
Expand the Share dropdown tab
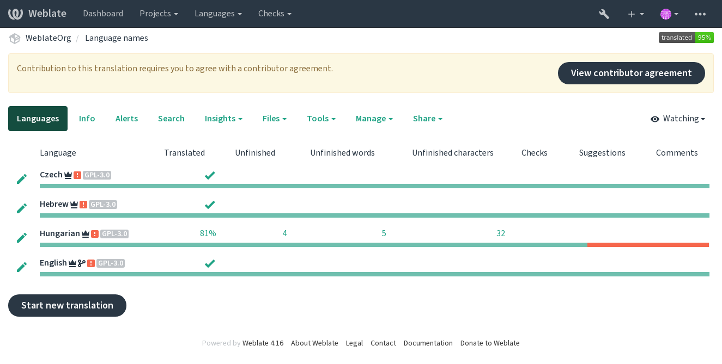(x=428, y=119)
